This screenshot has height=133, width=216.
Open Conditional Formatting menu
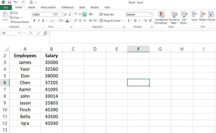pyautogui.click(x=161, y=18)
